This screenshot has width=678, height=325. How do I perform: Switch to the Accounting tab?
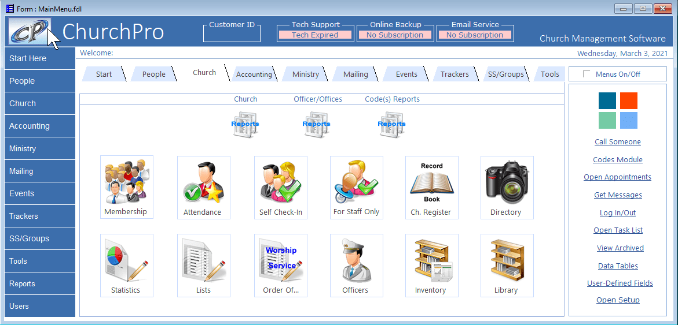click(254, 74)
